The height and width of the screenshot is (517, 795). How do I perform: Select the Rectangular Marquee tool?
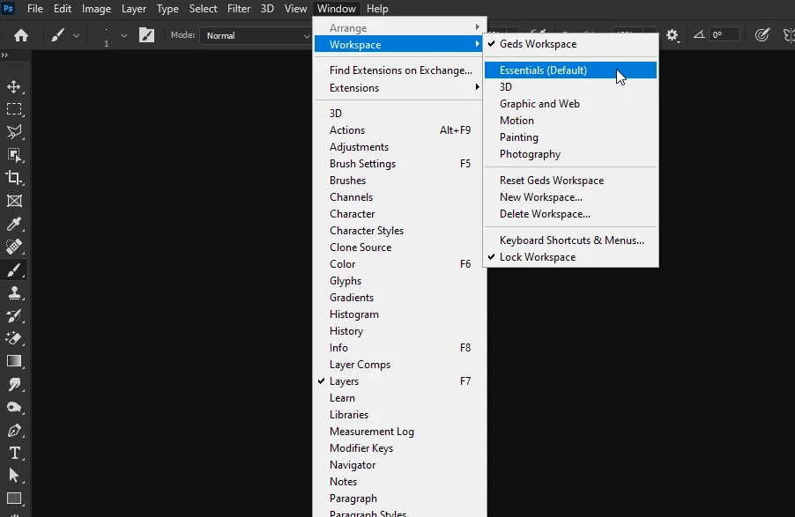coord(14,109)
